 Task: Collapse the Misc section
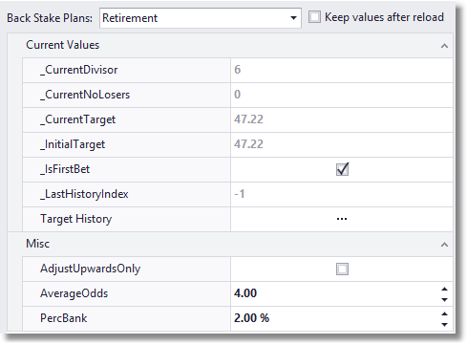click(444, 245)
